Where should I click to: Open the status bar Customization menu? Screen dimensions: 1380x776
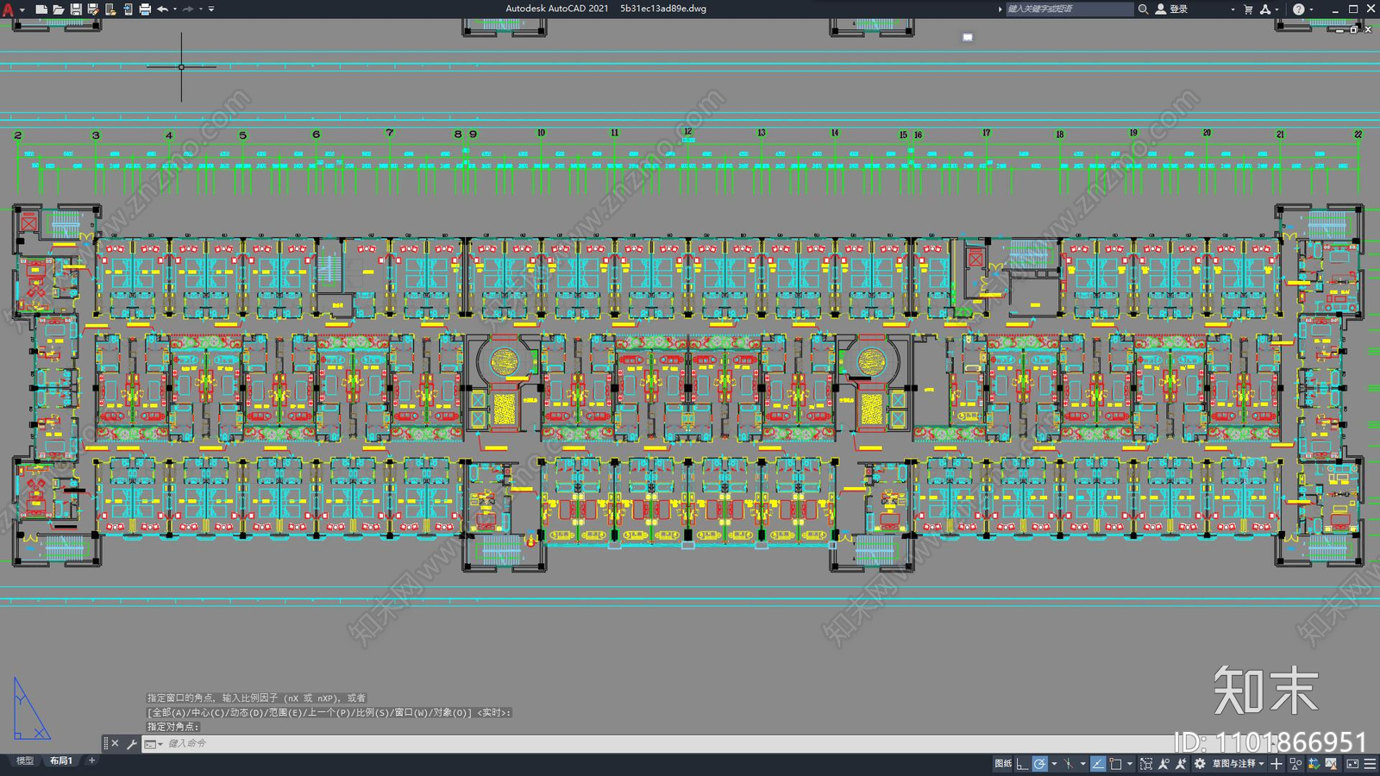1370,764
